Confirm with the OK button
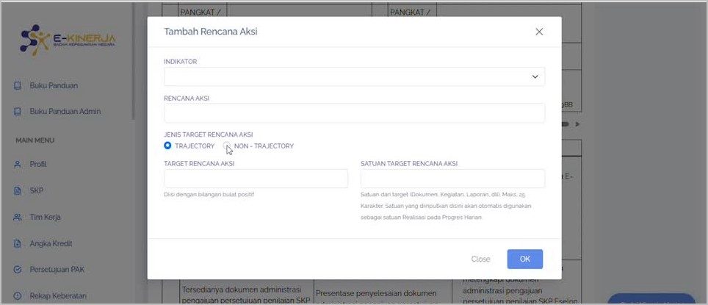 click(x=524, y=259)
